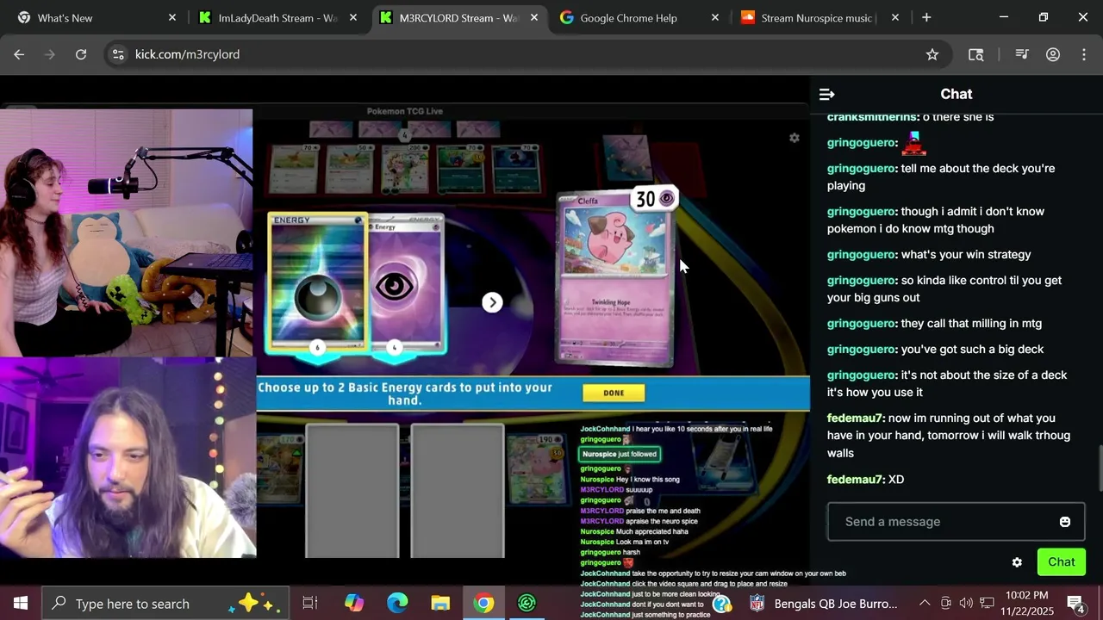The width and height of the screenshot is (1103, 620).
Task: Open the network icon in system tray
Action: tap(988, 603)
